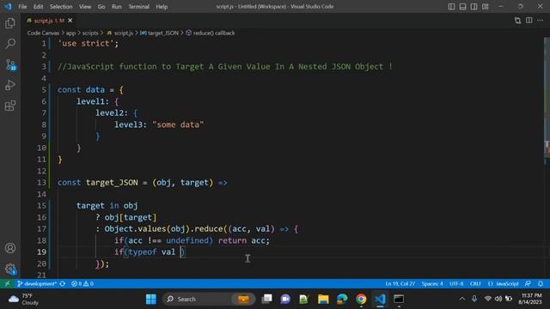The image size is (550, 309).
Task: Click the feedback icon in status bar
Action: 528,284
